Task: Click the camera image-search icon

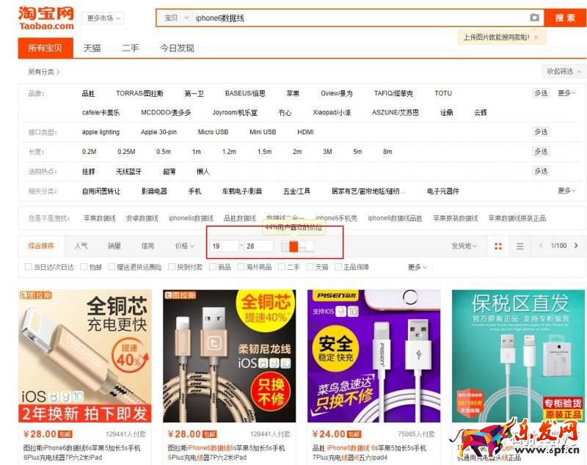Action: 534,18
